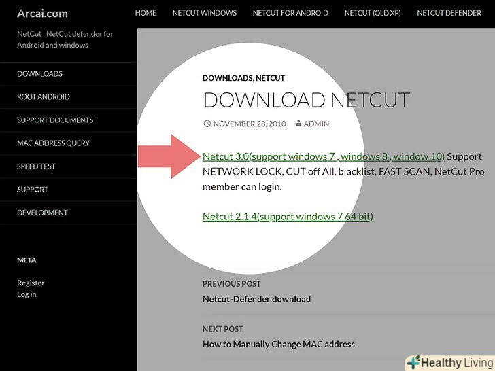The image size is (495, 371).
Task: Click the DOWNLOAD NETCUT page heading
Action: (307, 100)
